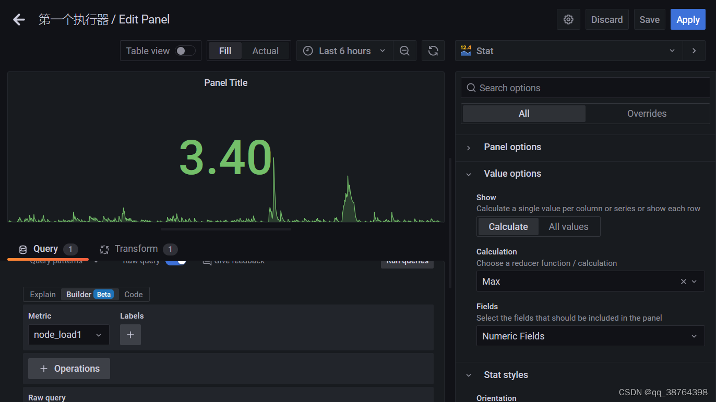The width and height of the screenshot is (716, 402).
Task: Click the dashboard settings gear icon
Action: [568, 19]
